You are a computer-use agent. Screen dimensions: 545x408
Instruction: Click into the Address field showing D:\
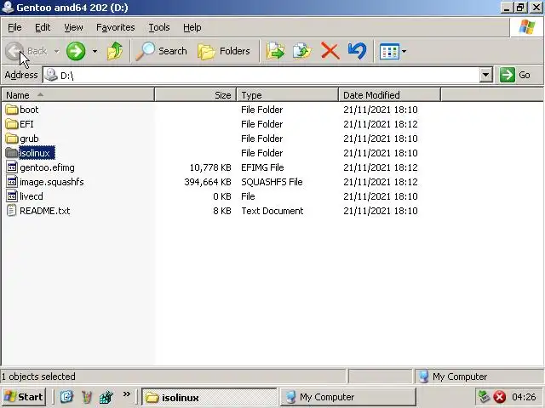pos(261,75)
